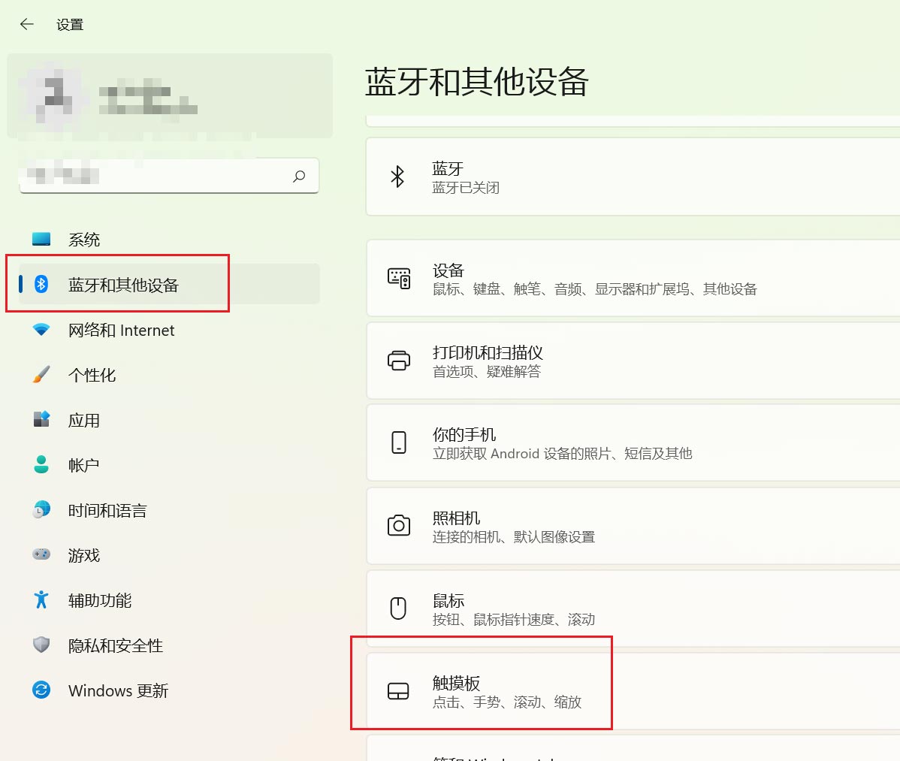Open the 应用 settings category
The image size is (900, 761).
point(84,421)
